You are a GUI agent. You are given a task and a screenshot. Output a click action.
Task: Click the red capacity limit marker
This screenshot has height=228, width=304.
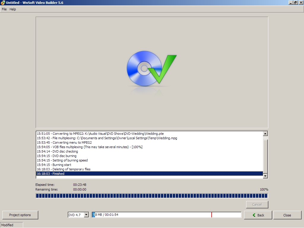[x=211, y=215]
